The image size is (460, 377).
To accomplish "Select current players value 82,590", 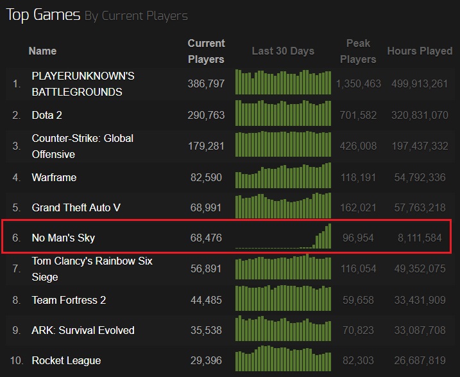I will (206, 177).
